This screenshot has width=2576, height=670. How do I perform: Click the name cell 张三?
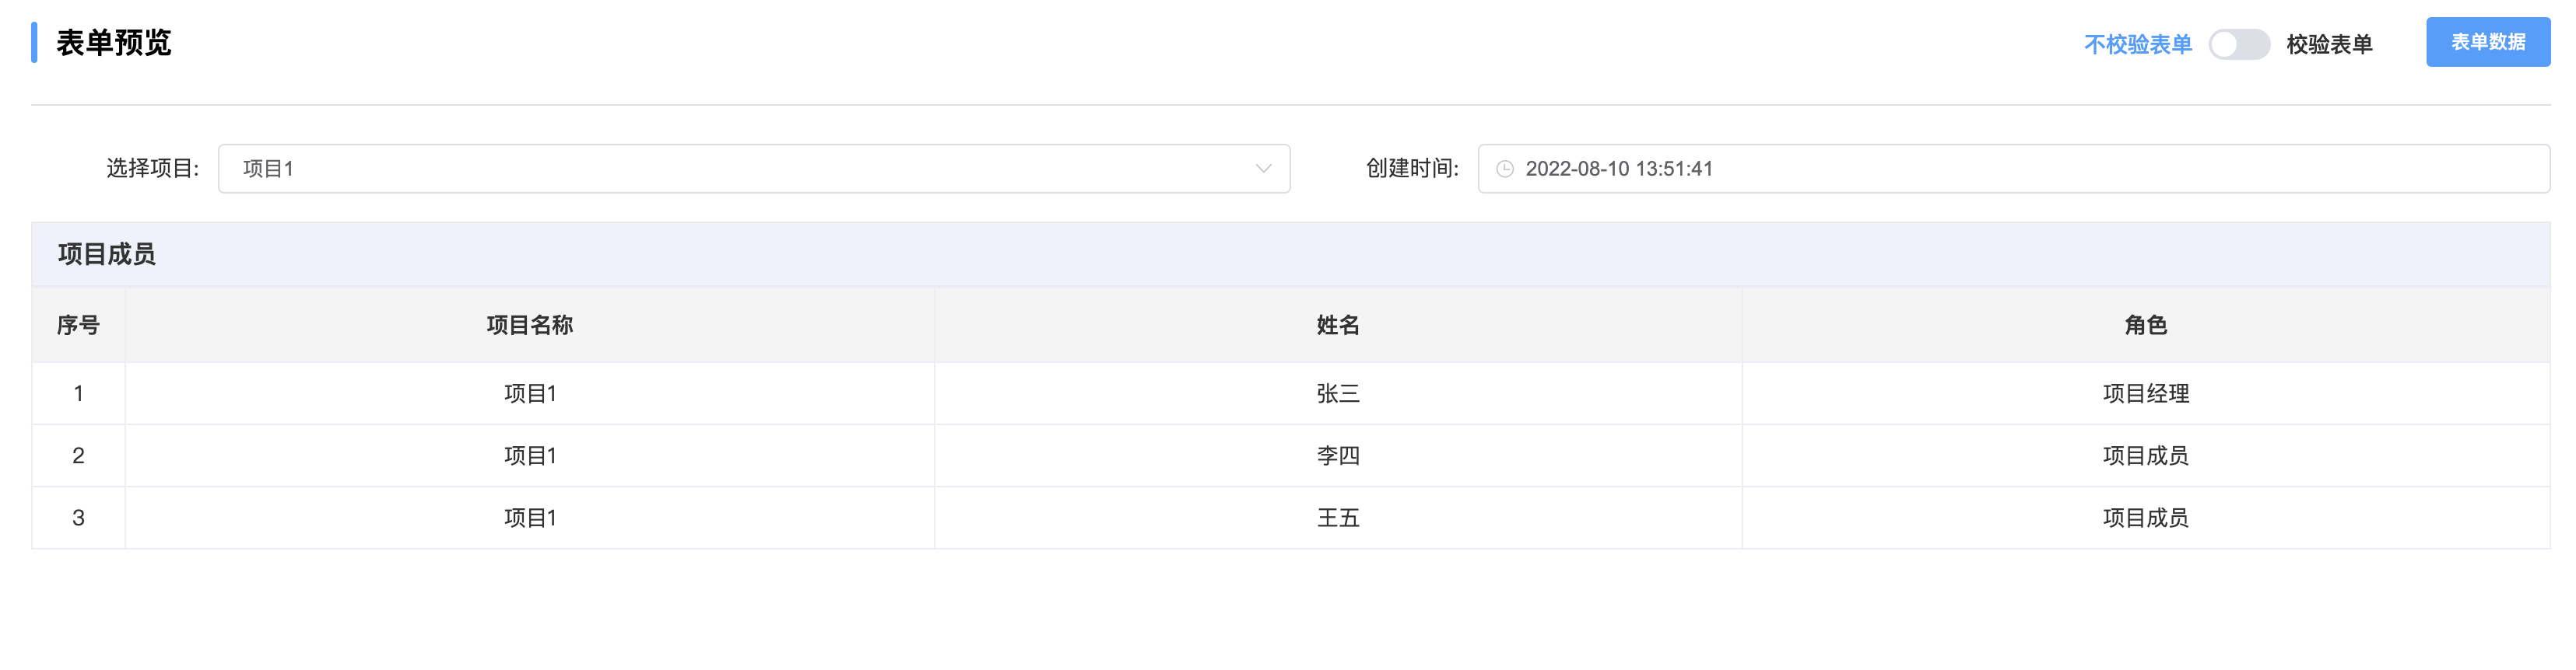point(1337,393)
